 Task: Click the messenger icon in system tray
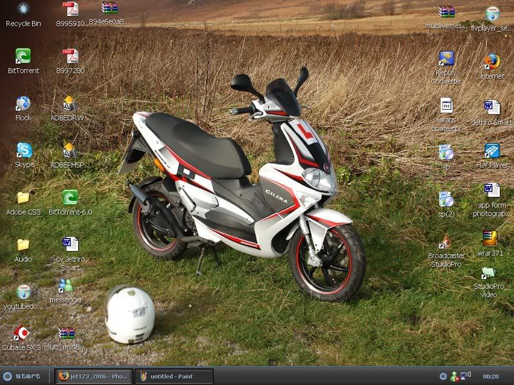point(454,376)
